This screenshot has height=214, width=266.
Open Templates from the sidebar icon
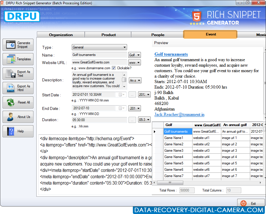point(11,59)
